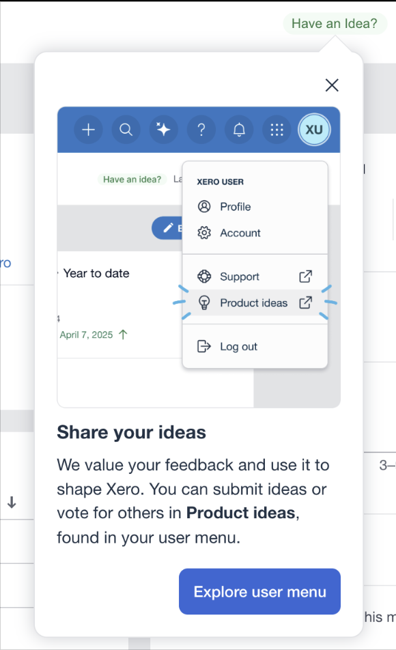396x650 pixels.
Task: Click the Share your ideas heading
Action: [132, 432]
